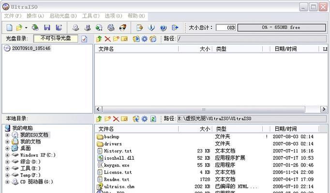Go up one level in local pane

99,119
